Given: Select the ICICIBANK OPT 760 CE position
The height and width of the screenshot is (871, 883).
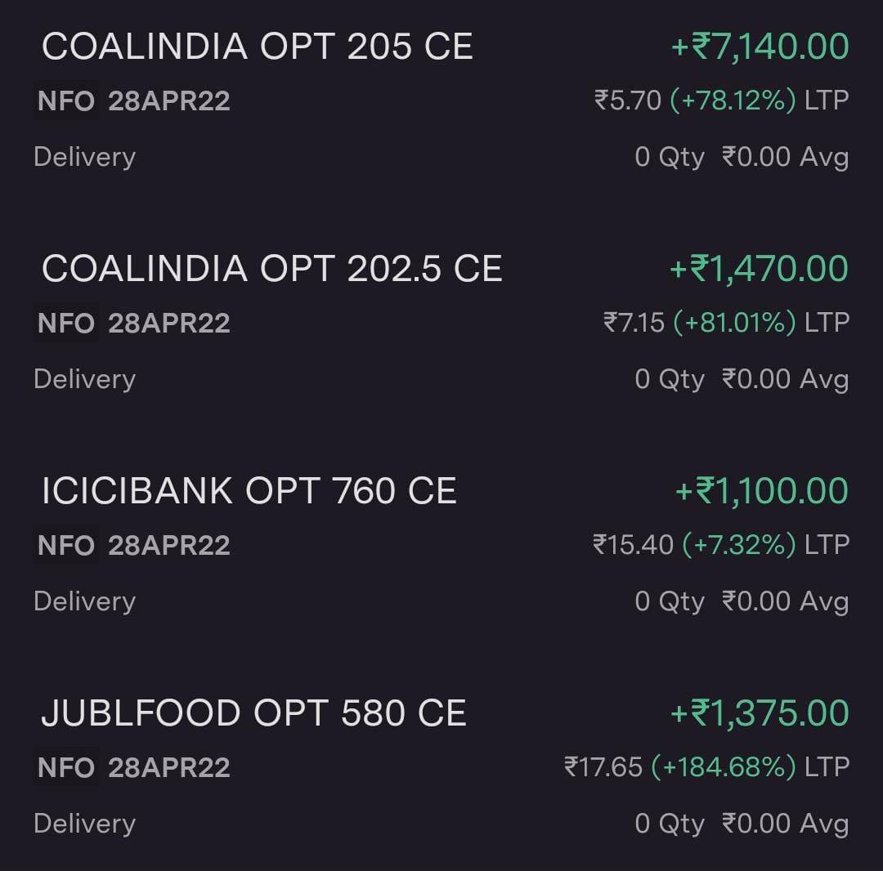Looking at the screenshot, I should (x=249, y=491).
